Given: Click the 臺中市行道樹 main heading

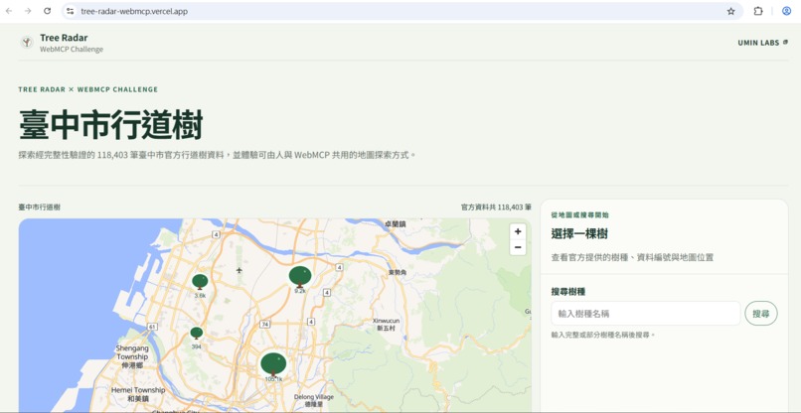Looking at the screenshot, I should (111, 124).
